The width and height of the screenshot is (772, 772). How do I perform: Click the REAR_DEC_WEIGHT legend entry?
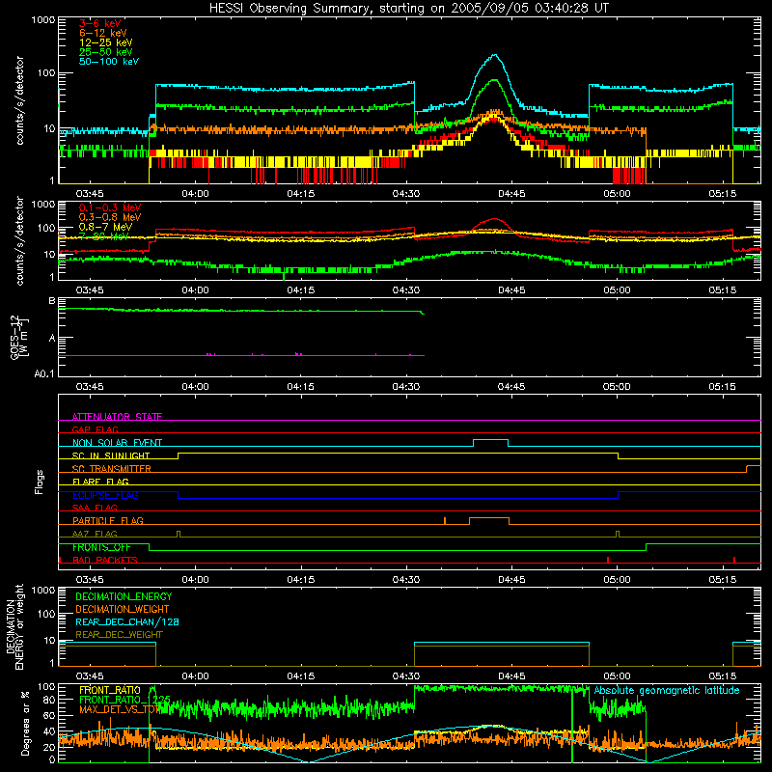pos(119,635)
